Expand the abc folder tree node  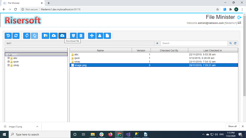8,58
